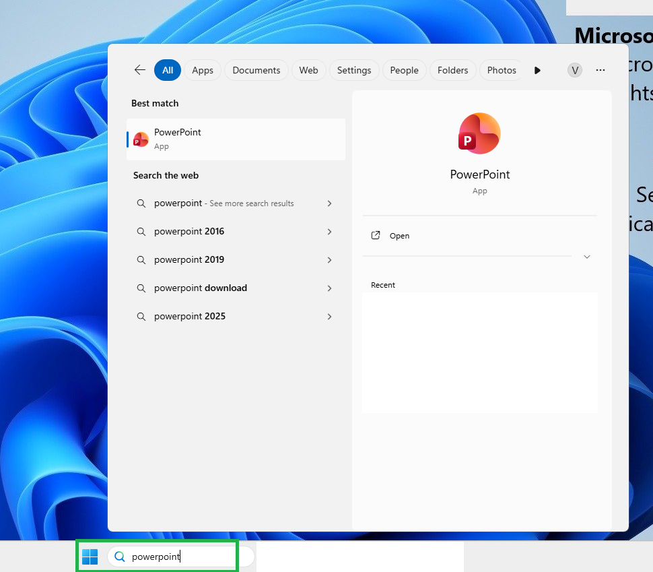Click the taskbar search field containing powerpoint

(180, 557)
